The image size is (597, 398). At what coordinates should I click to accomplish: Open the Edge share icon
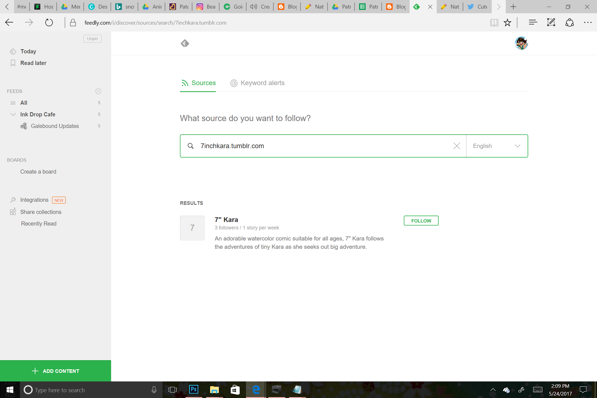click(569, 23)
